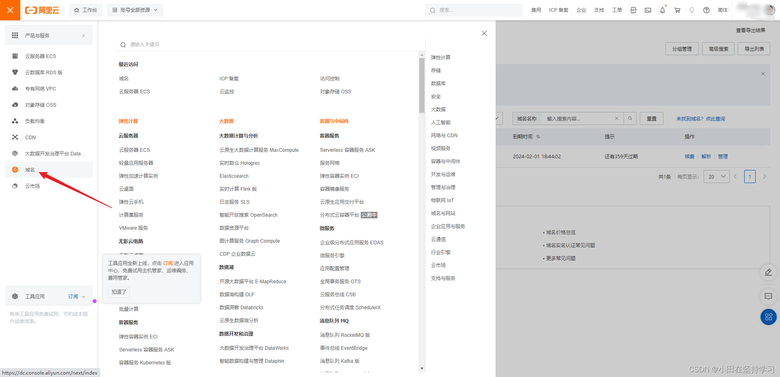Click the 知道了 button
The height and width of the screenshot is (377, 780).
point(119,292)
